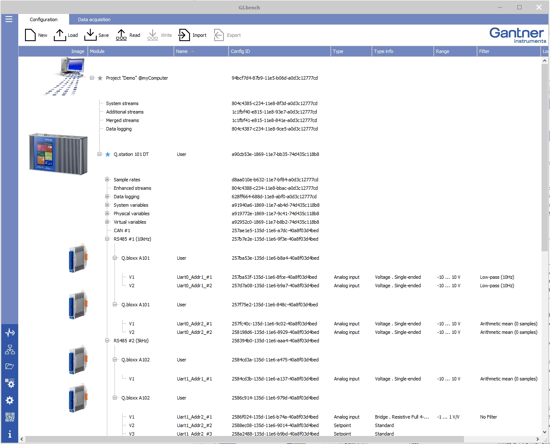Toggle the star beside Project "Demo"
This screenshot has width=550, height=444.
(100, 78)
